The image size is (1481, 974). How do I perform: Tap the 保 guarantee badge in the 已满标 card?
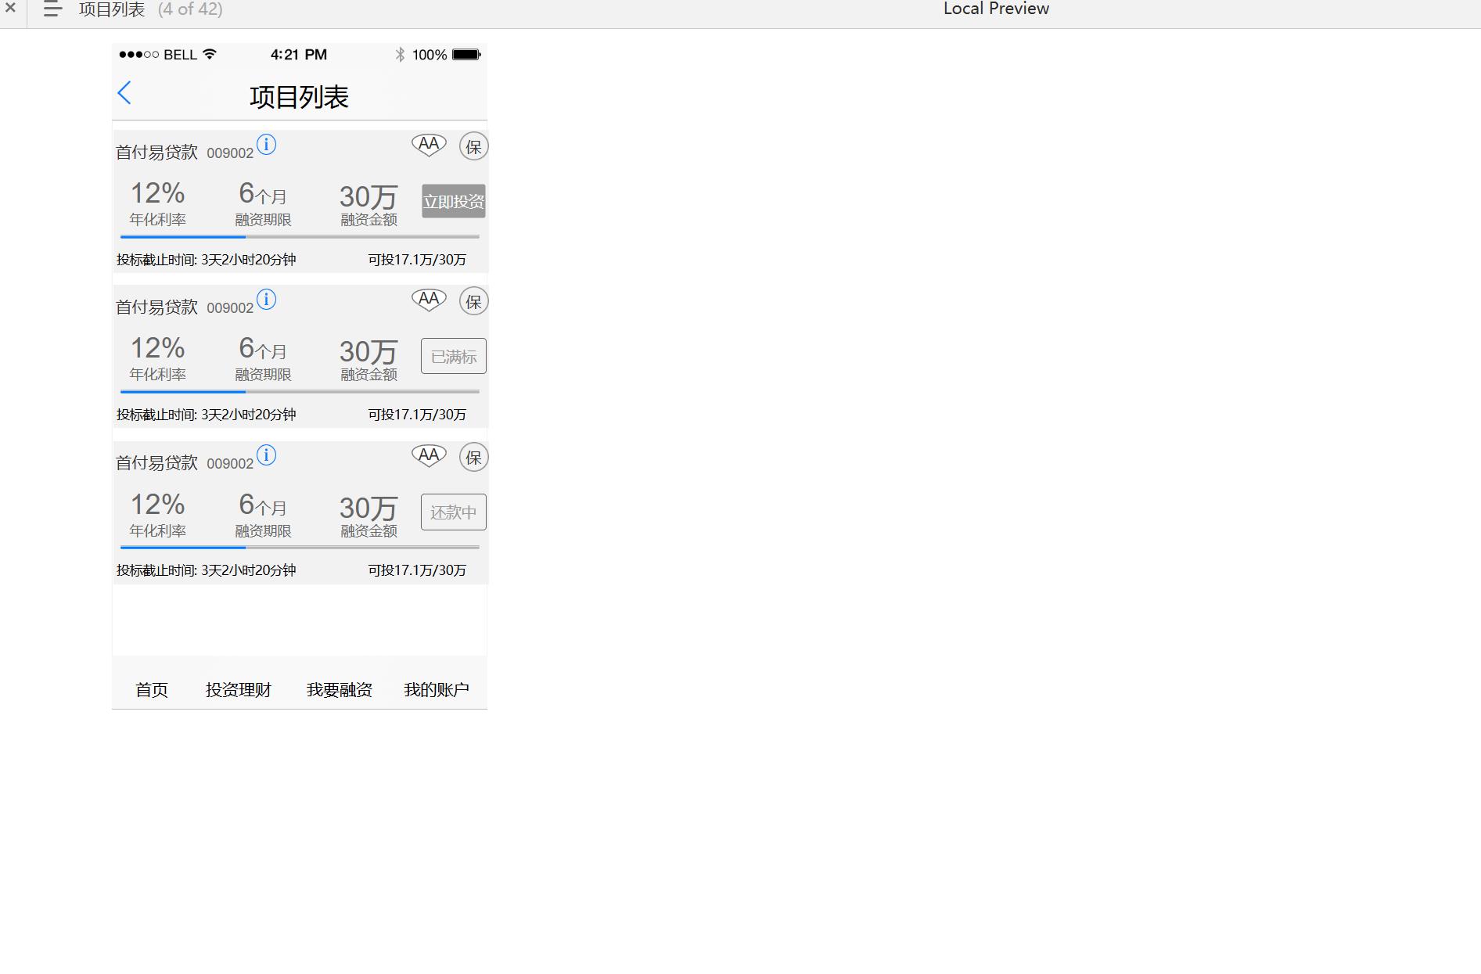(x=473, y=301)
